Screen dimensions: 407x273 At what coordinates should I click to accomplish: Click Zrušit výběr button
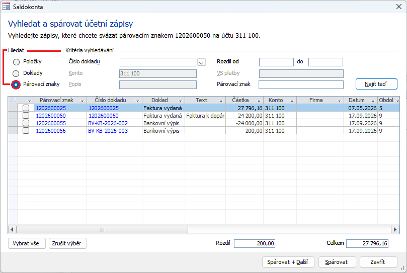click(67, 243)
